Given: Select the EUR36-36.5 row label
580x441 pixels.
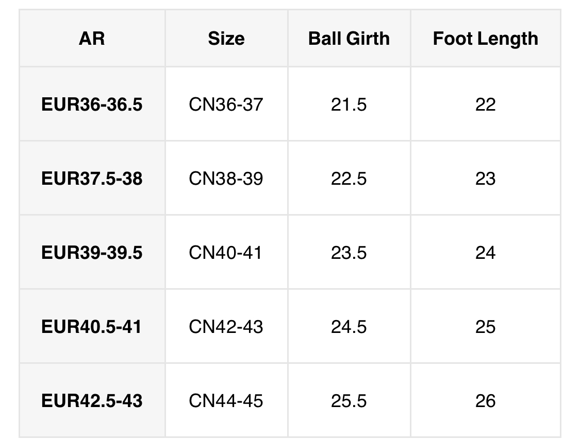Looking at the screenshot, I should 92,104.
